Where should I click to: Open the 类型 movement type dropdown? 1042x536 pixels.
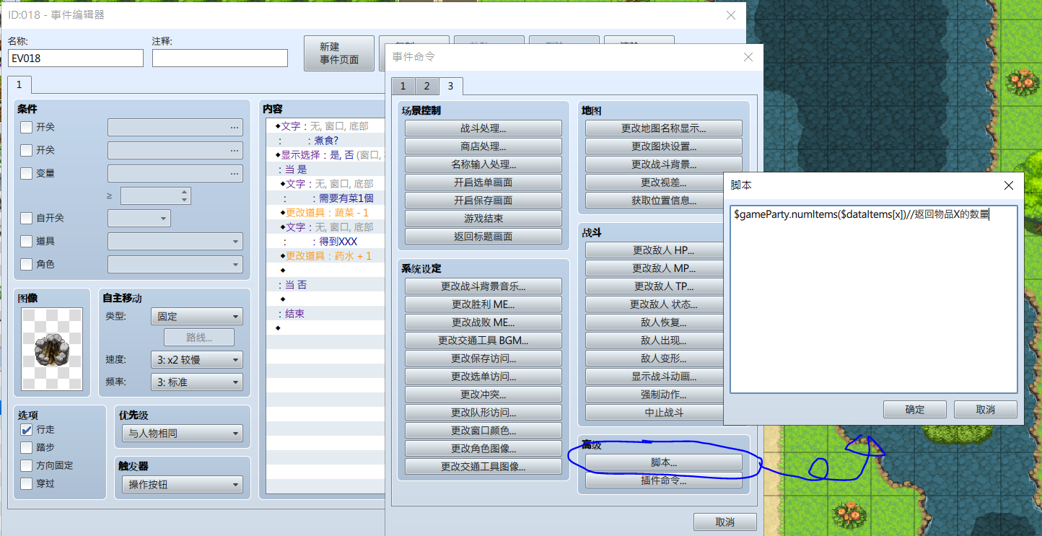[197, 316]
